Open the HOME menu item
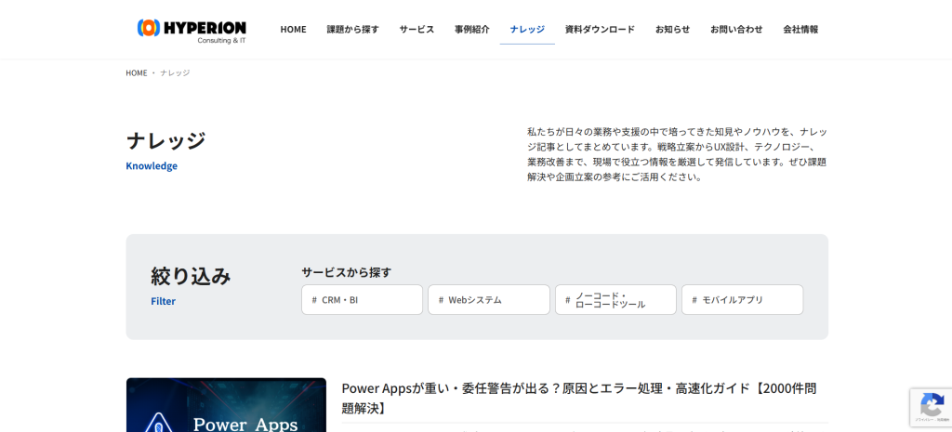This screenshot has height=432, width=952. click(293, 29)
